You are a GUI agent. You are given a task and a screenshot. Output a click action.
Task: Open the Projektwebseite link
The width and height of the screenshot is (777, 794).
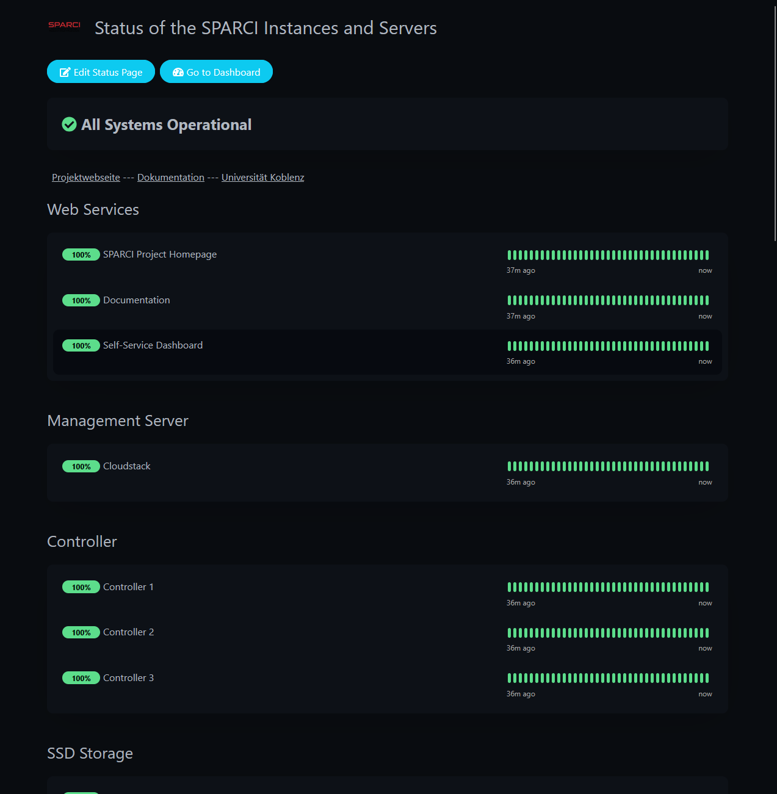pyautogui.click(x=86, y=178)
